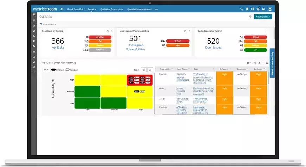Open the home icon dropdown in navigation
The width and height of the screenshot is (306, 167).
pyautogui.click(x=62, y=9)
